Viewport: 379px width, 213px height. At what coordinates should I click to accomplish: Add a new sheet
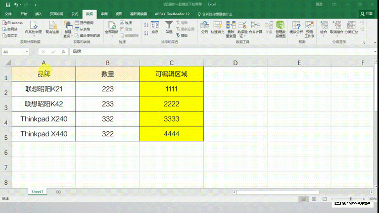tap(58, 192)
